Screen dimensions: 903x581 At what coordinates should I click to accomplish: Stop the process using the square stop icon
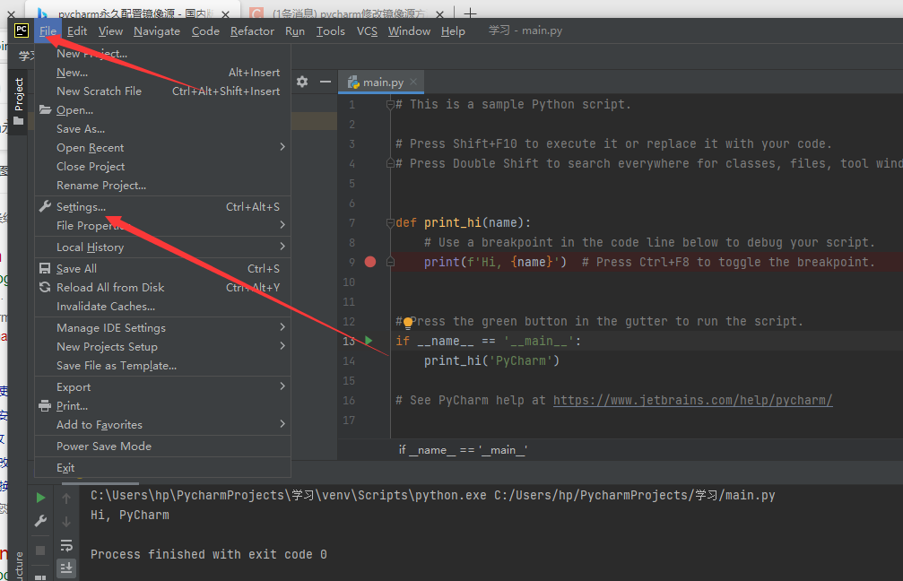pyautogui.click(x=40, y=550)
